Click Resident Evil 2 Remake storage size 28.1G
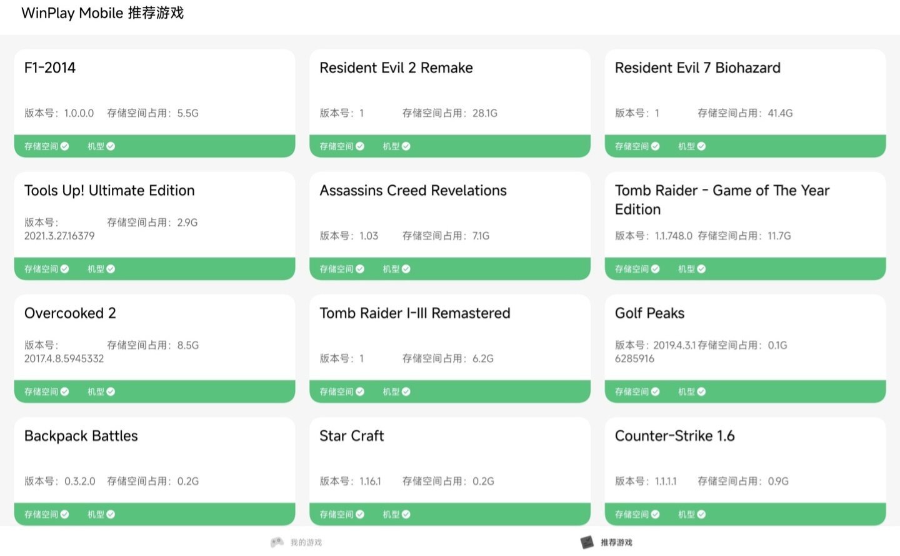Image resolution: width=900 pixels, height=556 pixels. click(x=484, y=113)
